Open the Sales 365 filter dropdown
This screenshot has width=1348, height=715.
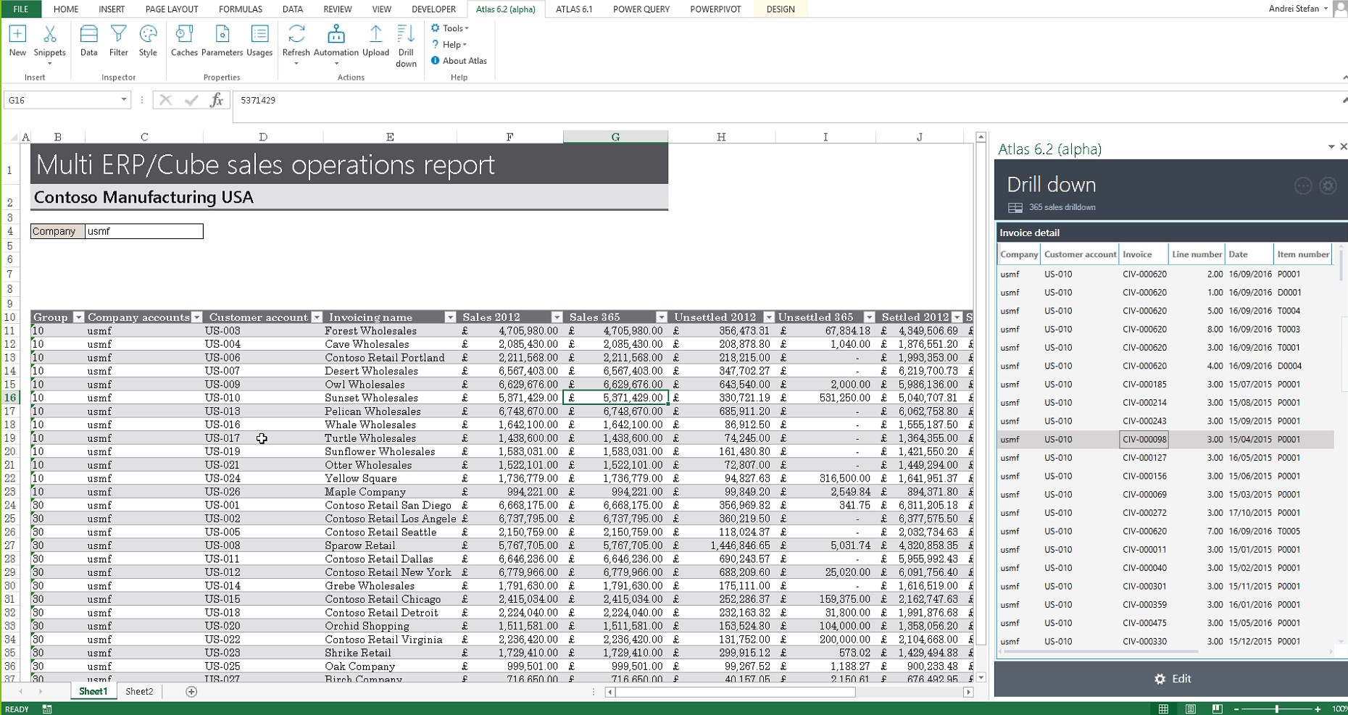coord(661,317)
